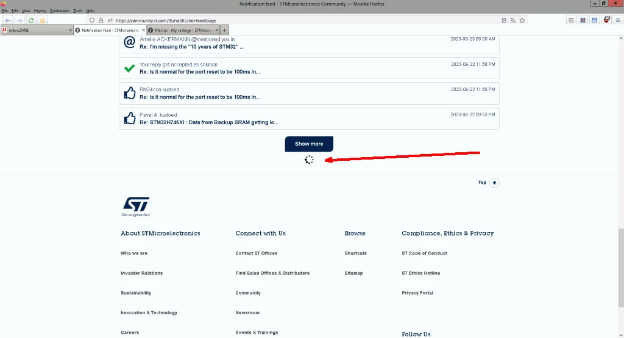Open the Tools menu
Image resolution: width=624 pixels, height=338 pixels.
click(78, 11)
